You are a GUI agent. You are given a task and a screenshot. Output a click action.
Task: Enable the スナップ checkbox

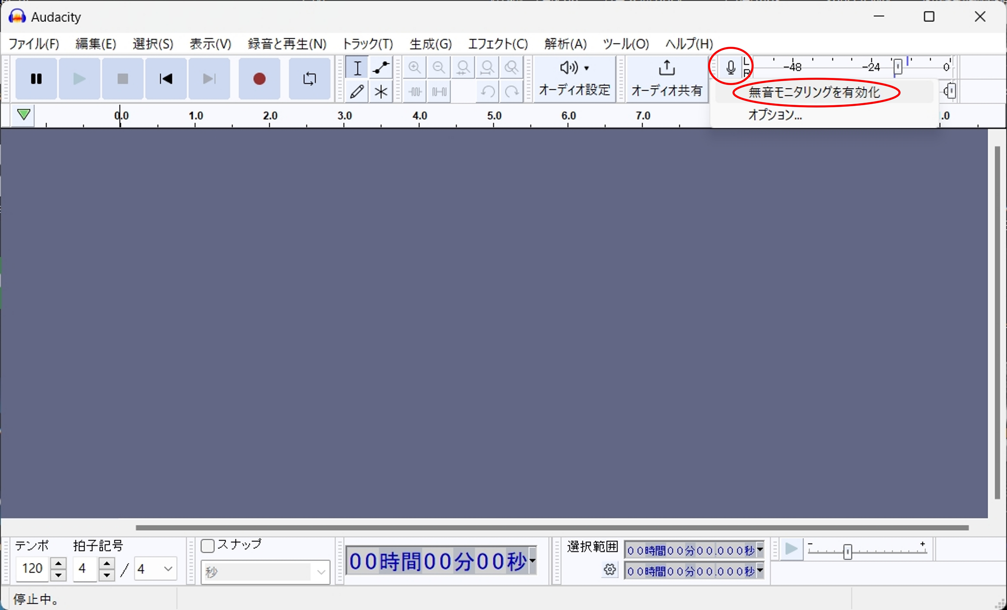coord(208,546)
